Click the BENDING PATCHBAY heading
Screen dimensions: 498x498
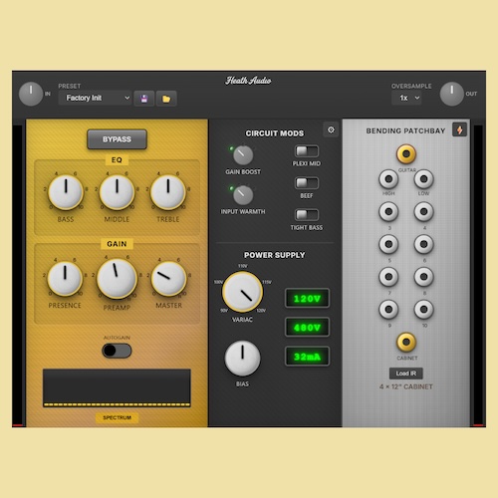(405, 130)
